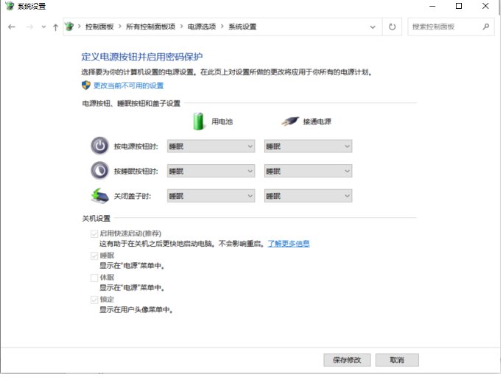Click 取消 button
503x377 pixels.
397,360
